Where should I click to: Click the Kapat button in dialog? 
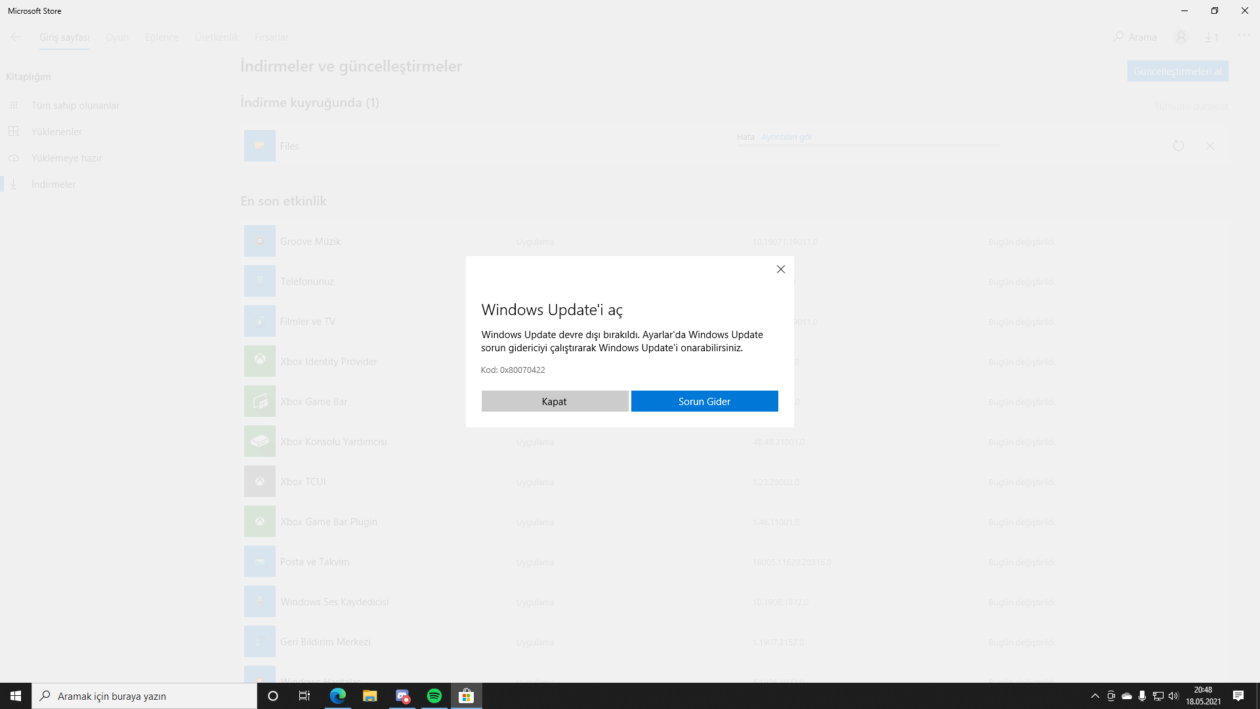tap(555, 401)
